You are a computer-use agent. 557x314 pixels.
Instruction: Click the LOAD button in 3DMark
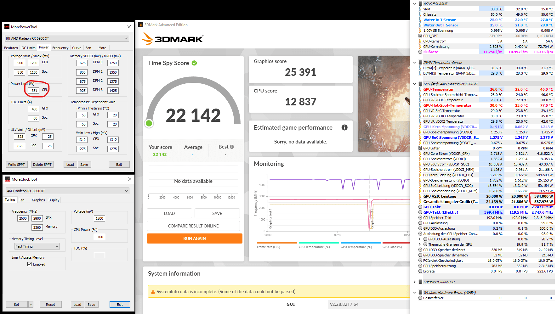click(169, 213)
